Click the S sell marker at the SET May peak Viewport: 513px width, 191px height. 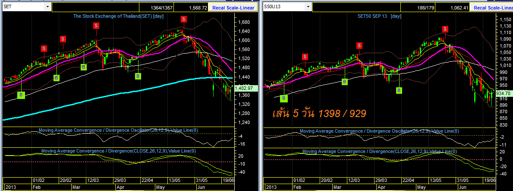click(x=184, y=19)
